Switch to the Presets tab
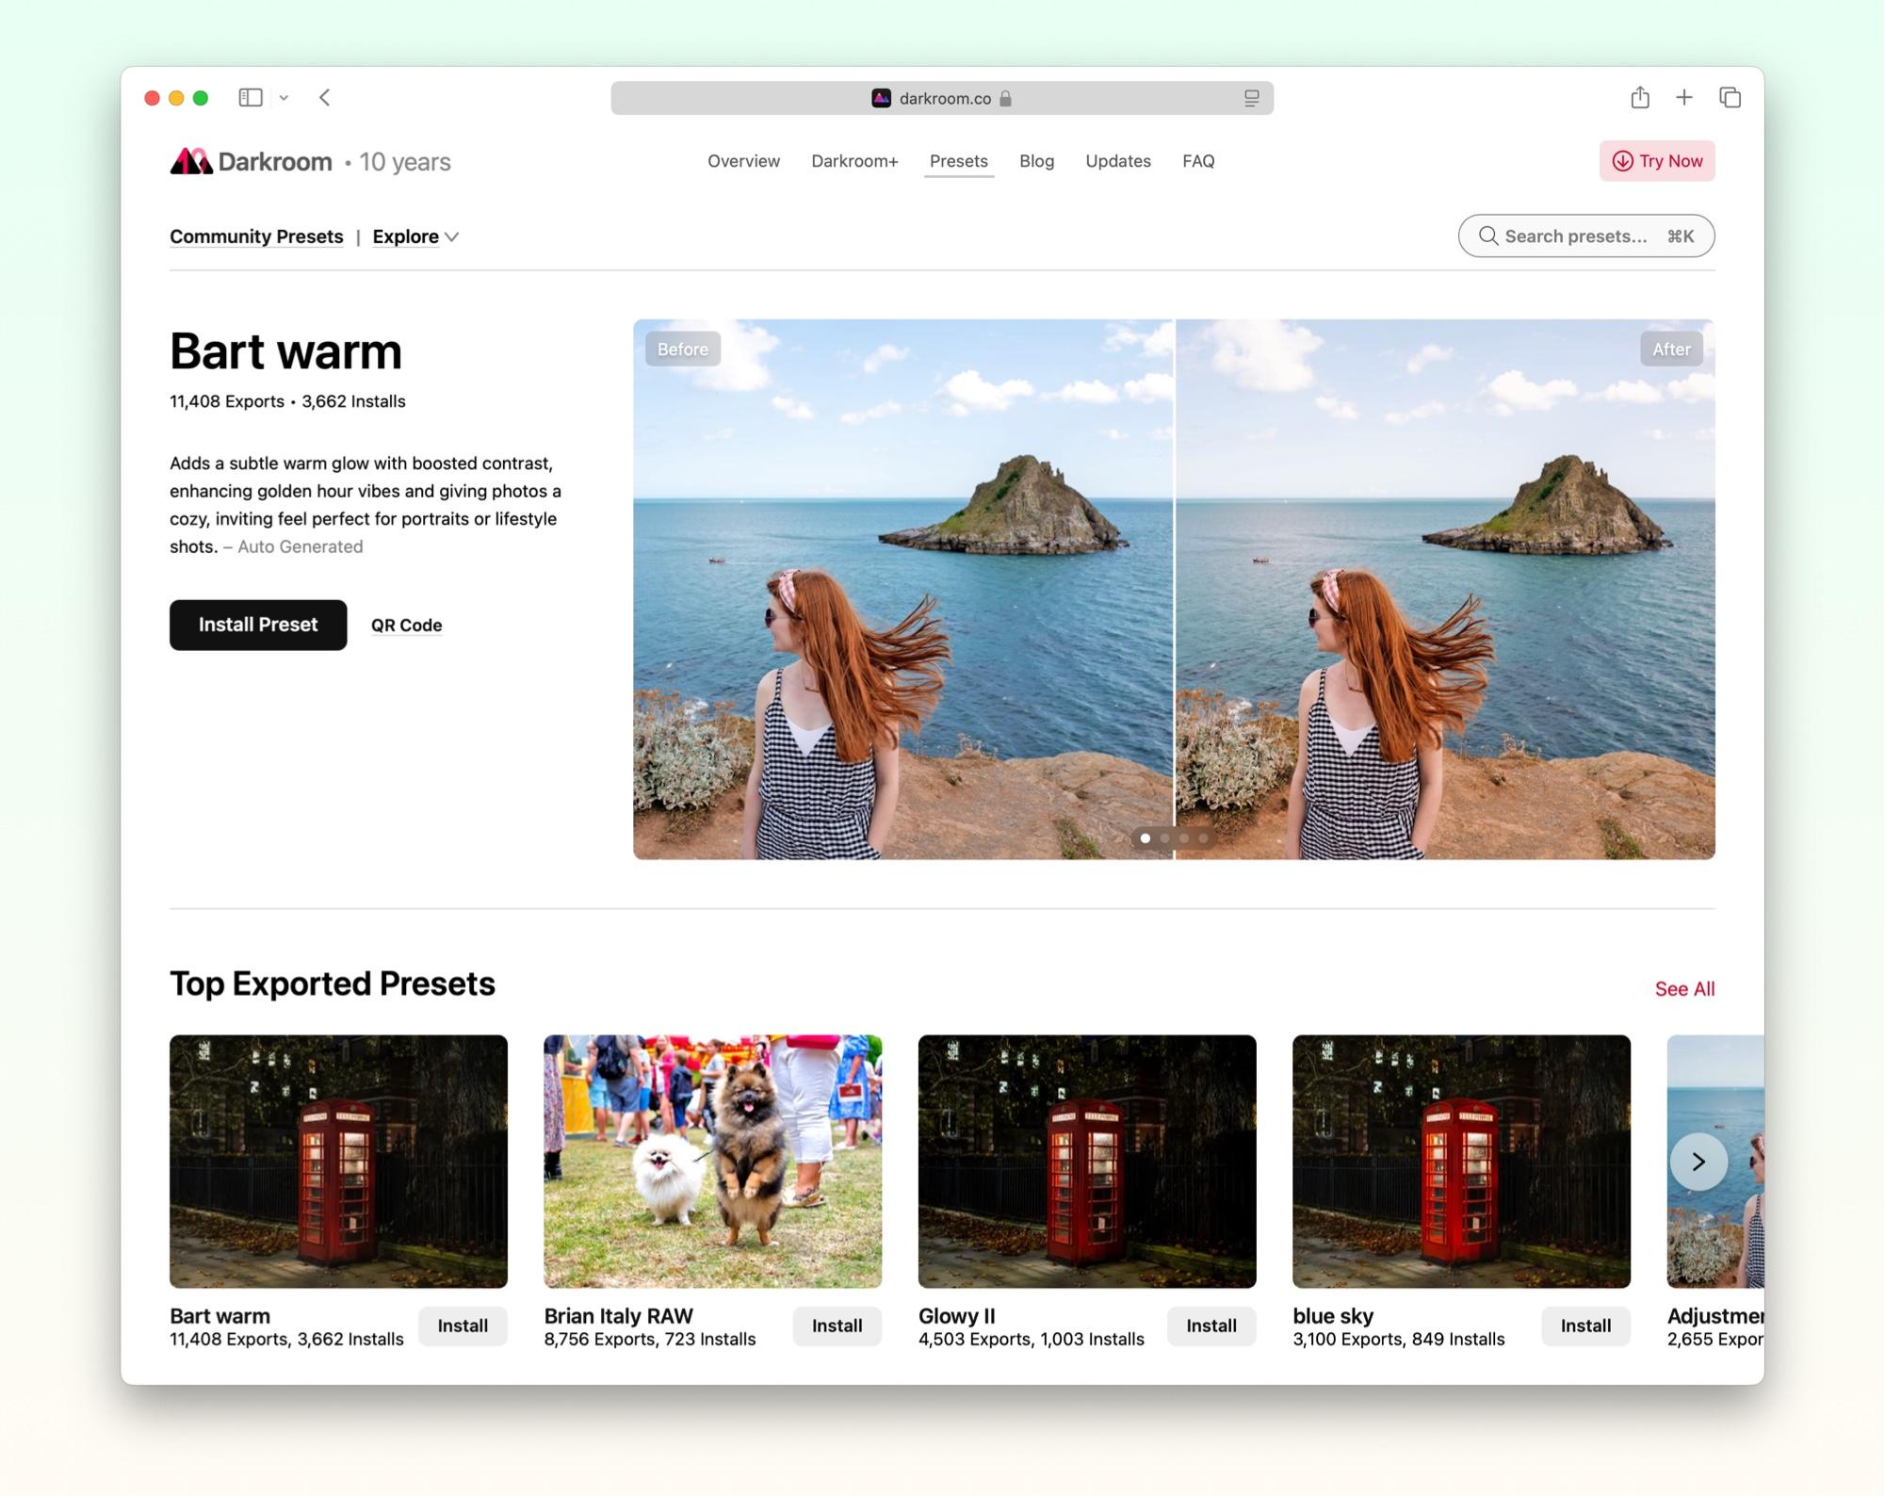Image resolution: width=1885 pixels, height=1496 pixels. click(958, 161)
